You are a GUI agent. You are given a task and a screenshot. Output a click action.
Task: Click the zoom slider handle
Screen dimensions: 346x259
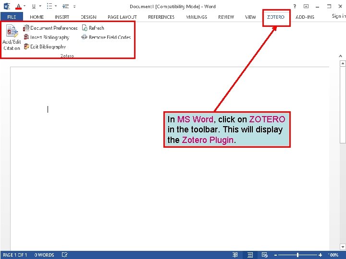point(297,255)
